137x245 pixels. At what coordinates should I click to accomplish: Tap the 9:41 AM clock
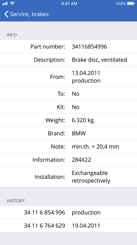pos(69,4)
